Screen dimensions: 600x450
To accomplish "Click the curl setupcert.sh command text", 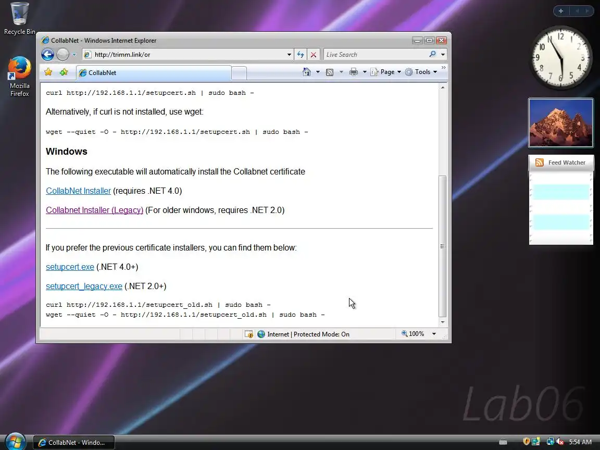I will tap(149, 93).
